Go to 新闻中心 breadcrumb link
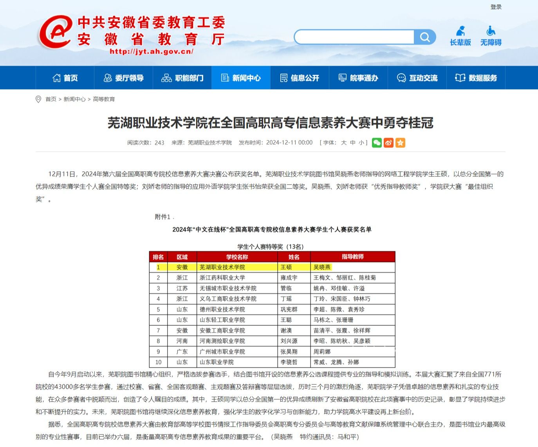 [74, 99]
